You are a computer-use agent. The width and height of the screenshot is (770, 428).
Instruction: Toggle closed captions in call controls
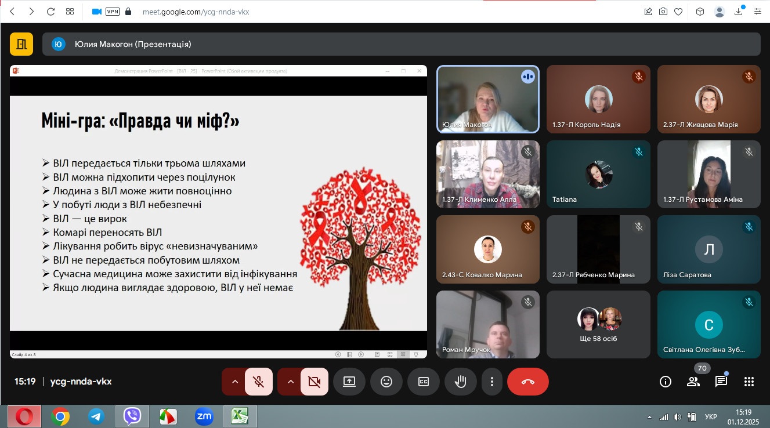tap(423, 382)
